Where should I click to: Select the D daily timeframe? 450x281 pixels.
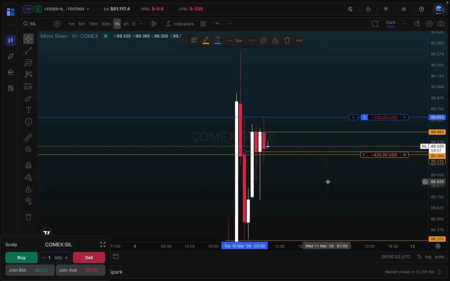[x=134, y=24]
